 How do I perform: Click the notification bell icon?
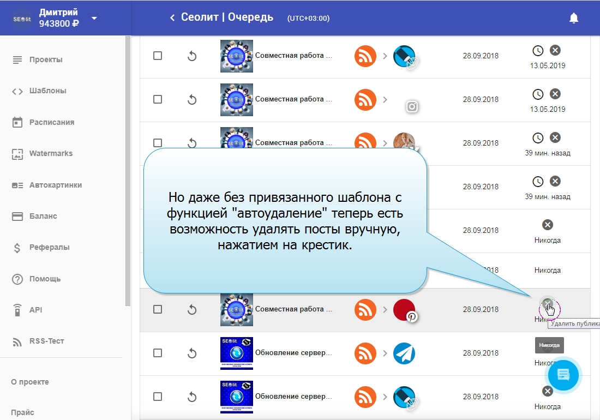[x=573, y=18]
